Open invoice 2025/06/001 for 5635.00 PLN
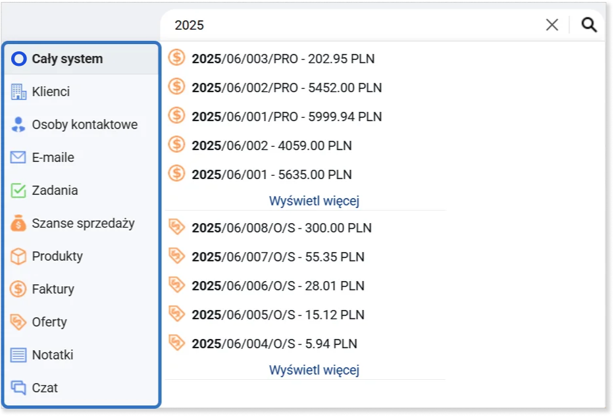Image resolution: width=614 pixels, height=416 pixels. pos(272,174)
